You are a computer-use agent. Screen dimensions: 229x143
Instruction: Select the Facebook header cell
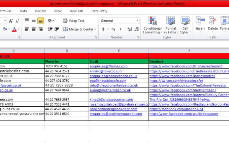coord(189,62)
